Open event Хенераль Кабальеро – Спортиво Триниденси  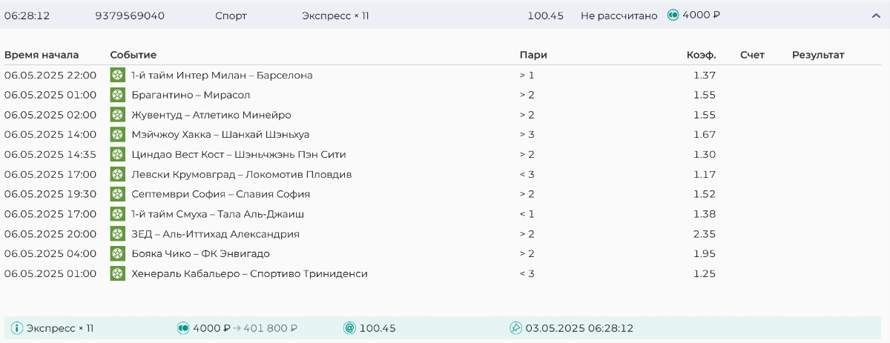click(249, 274)
